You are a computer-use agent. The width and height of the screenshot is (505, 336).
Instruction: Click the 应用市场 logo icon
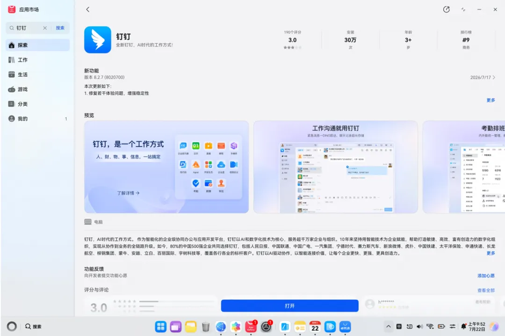coord(12,9)
